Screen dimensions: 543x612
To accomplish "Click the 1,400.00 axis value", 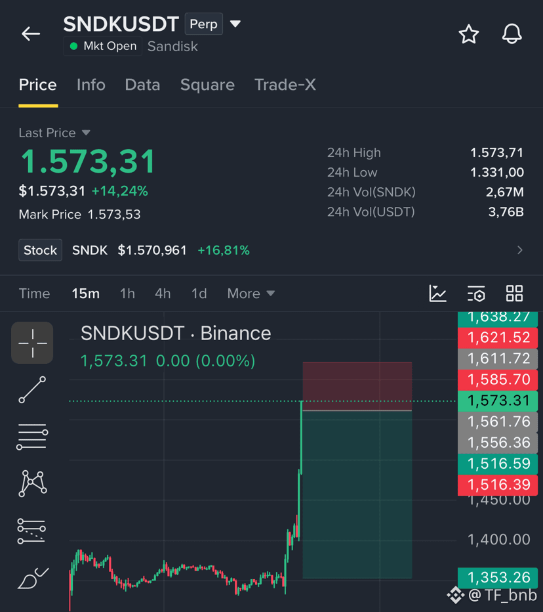I will (498, 540).
